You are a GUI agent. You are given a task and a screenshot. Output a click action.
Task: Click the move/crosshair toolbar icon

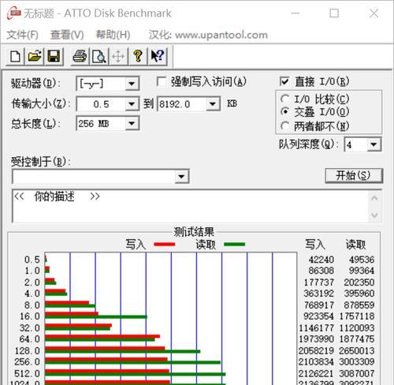coord(118,56)
